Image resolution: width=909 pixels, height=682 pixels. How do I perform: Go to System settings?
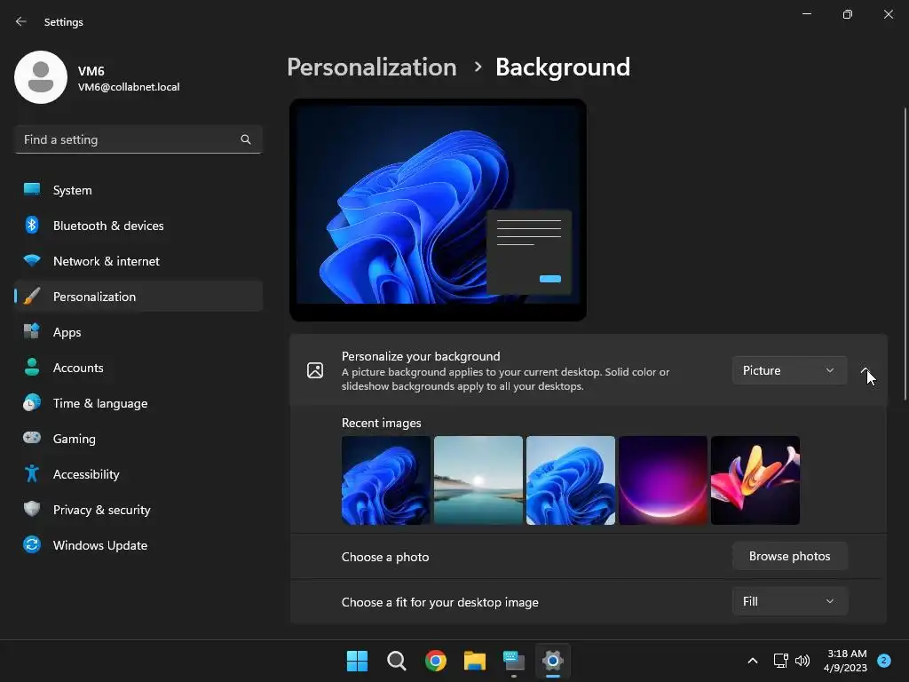pos(138,190)
